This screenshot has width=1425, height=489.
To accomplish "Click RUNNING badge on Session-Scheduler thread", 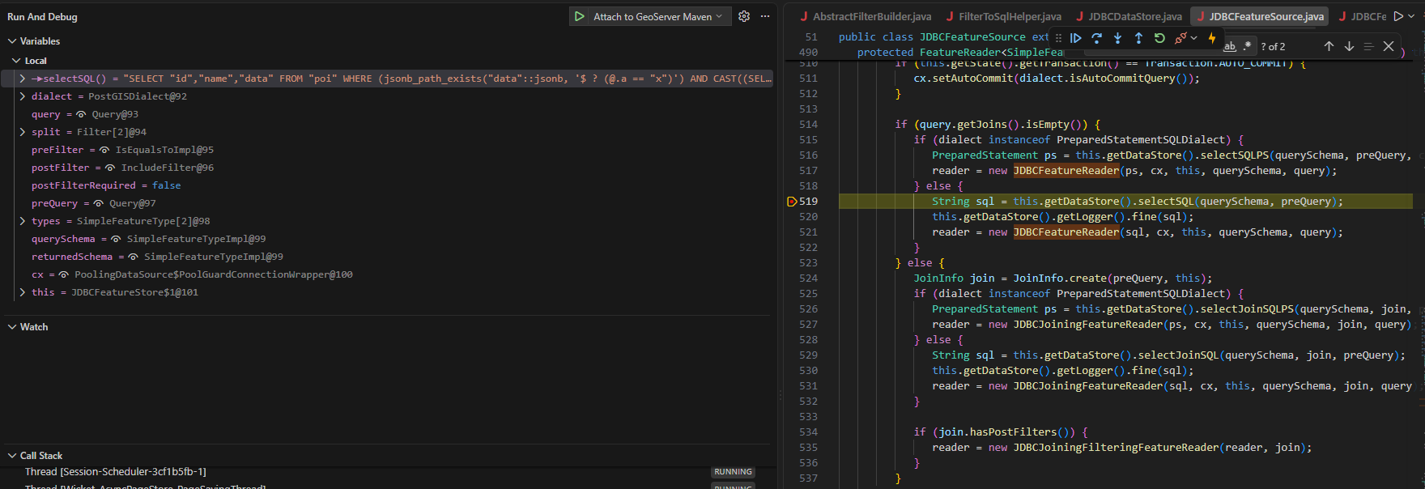I will tap(733, 472).
